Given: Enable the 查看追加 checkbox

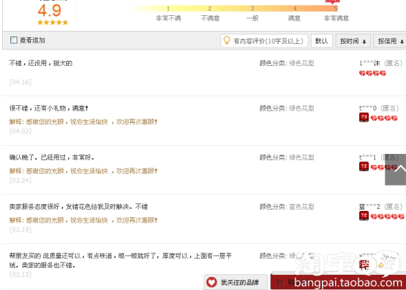Looking at the screenshot, I should point(14,40).
